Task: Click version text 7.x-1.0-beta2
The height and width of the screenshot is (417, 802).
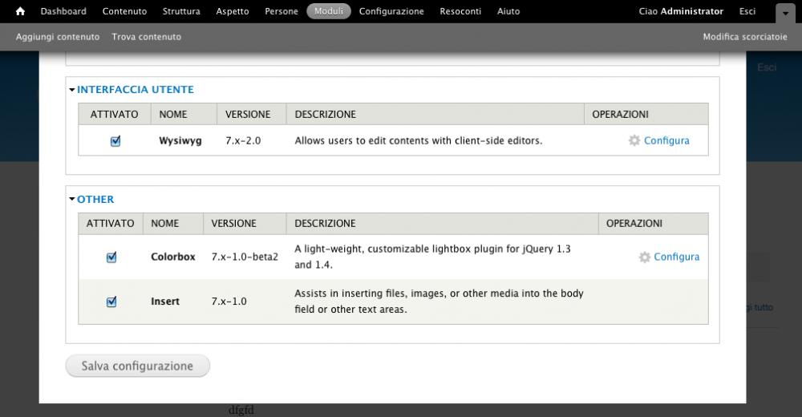Action: point(245,257)
